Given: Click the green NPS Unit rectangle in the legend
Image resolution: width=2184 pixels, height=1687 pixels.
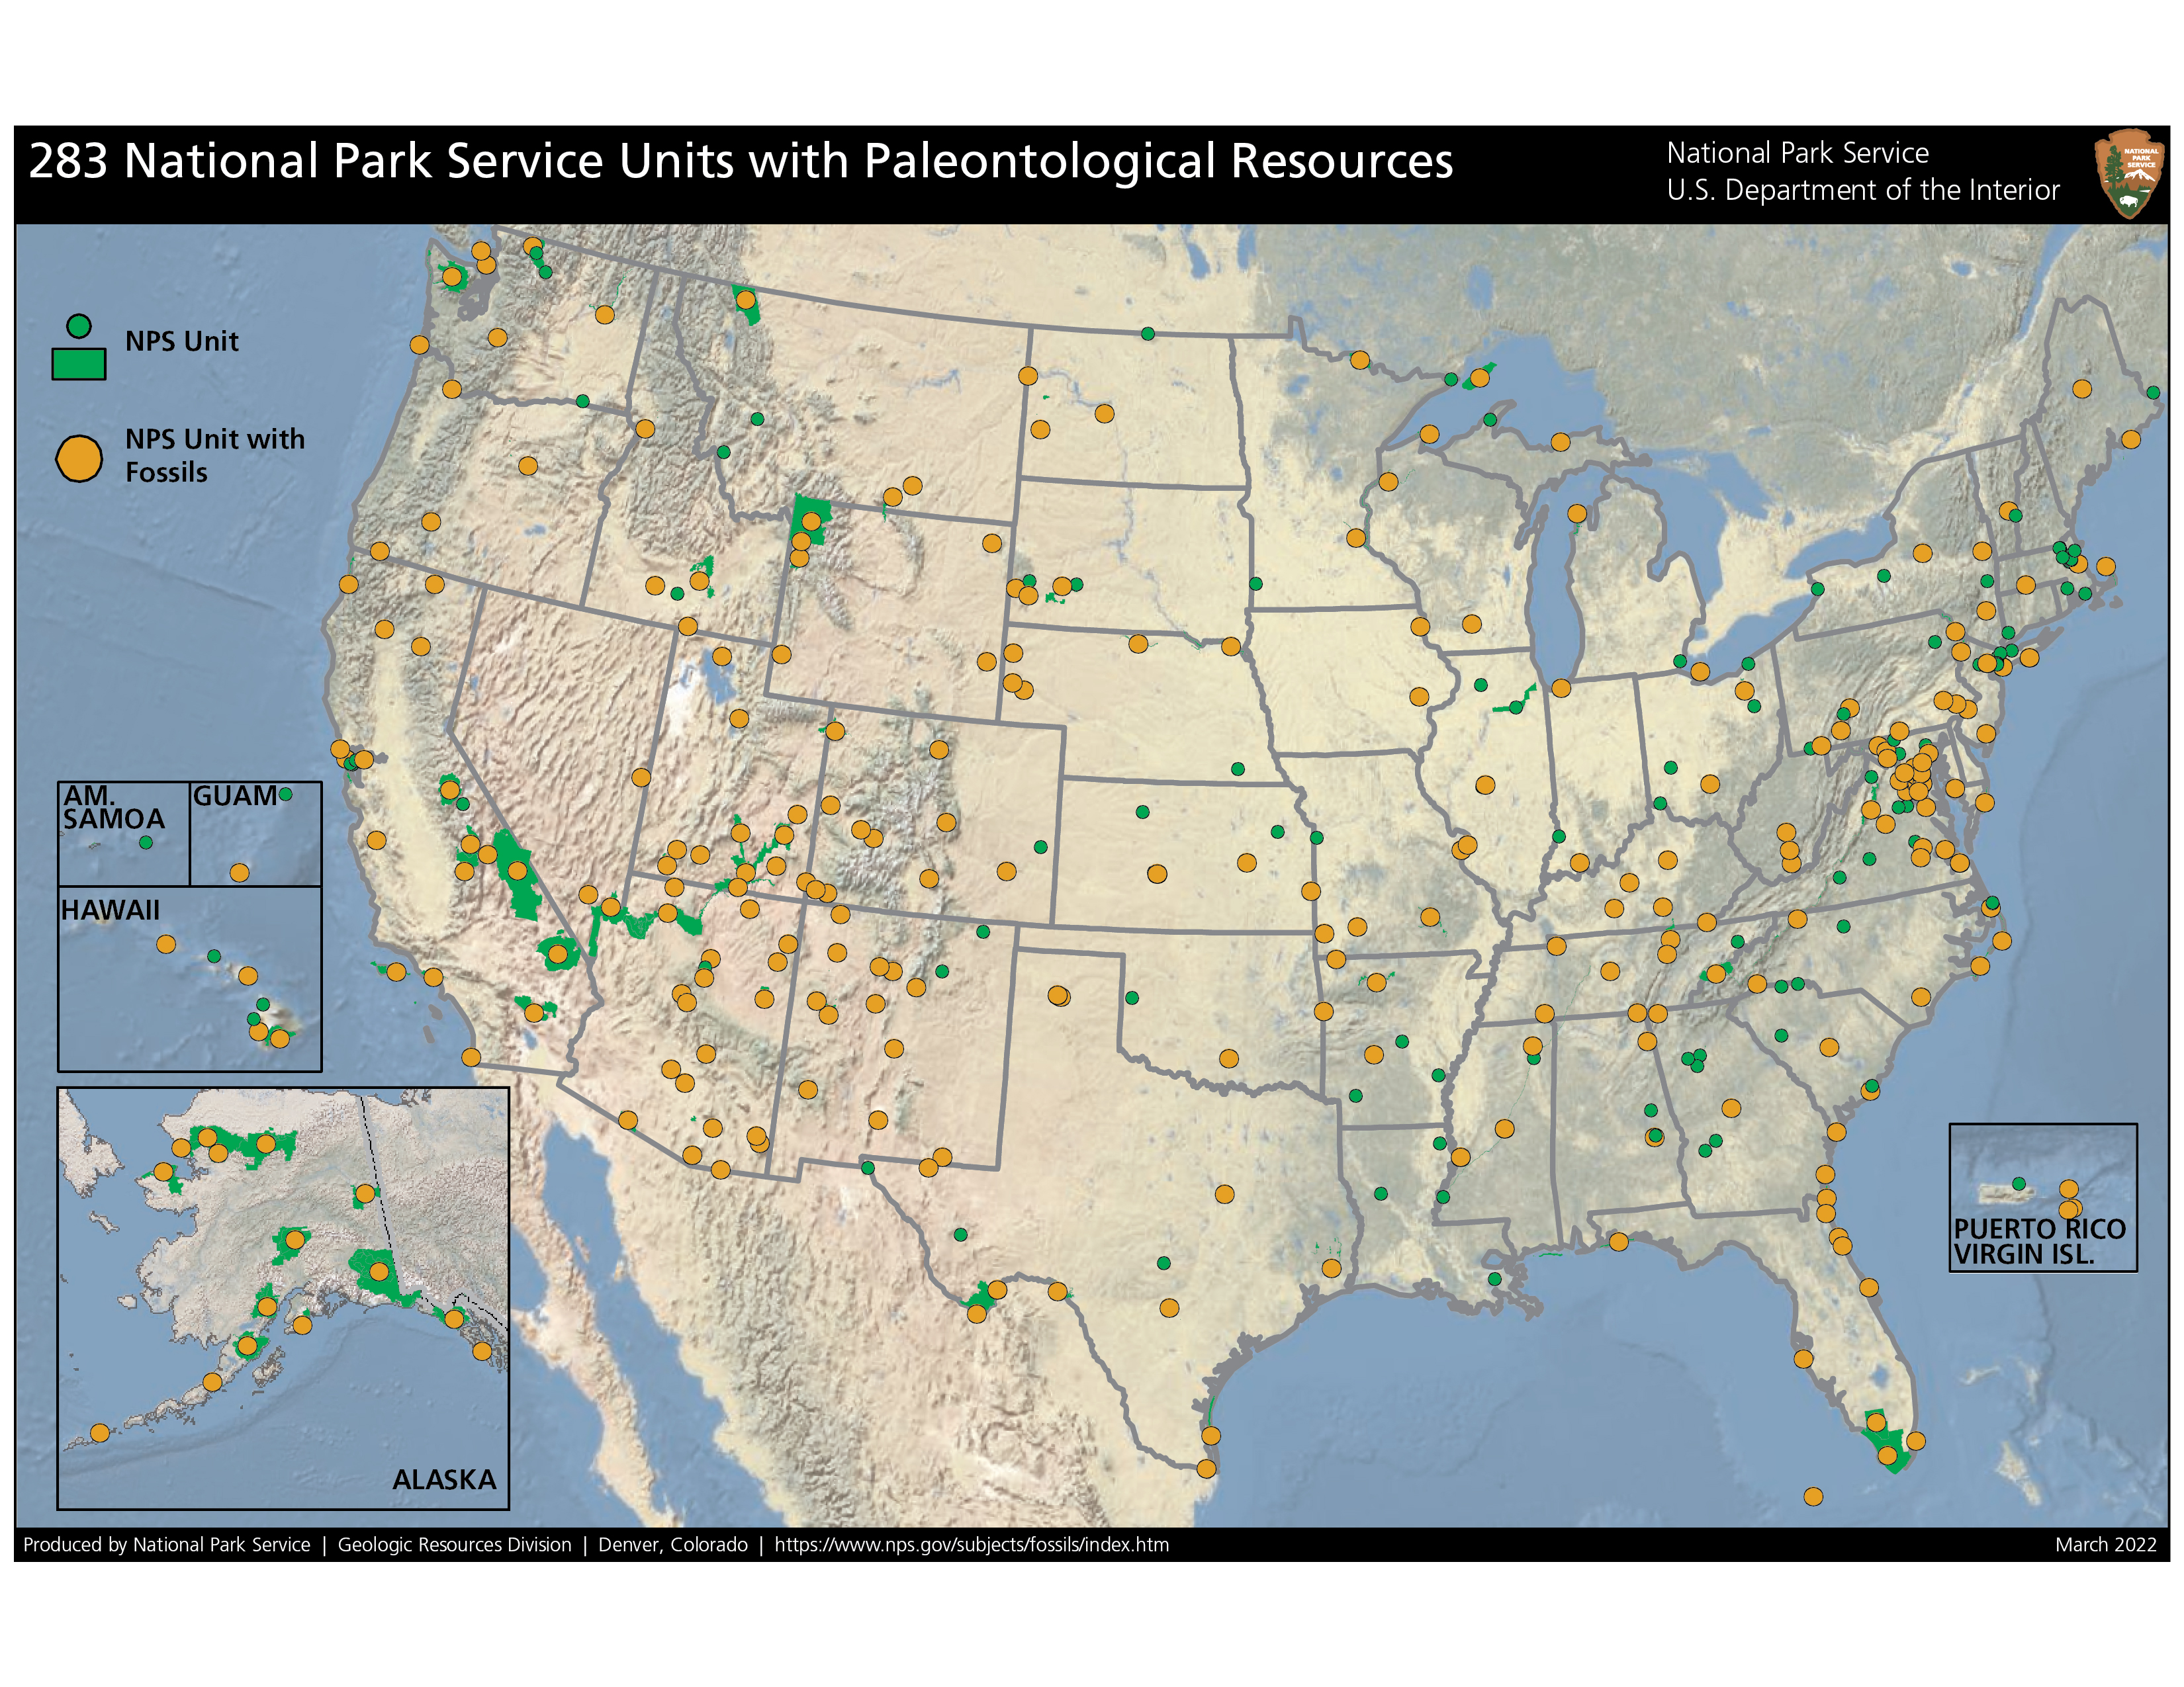Looking at the screenshot, I should pyautogui.click(x=79, y=364).
